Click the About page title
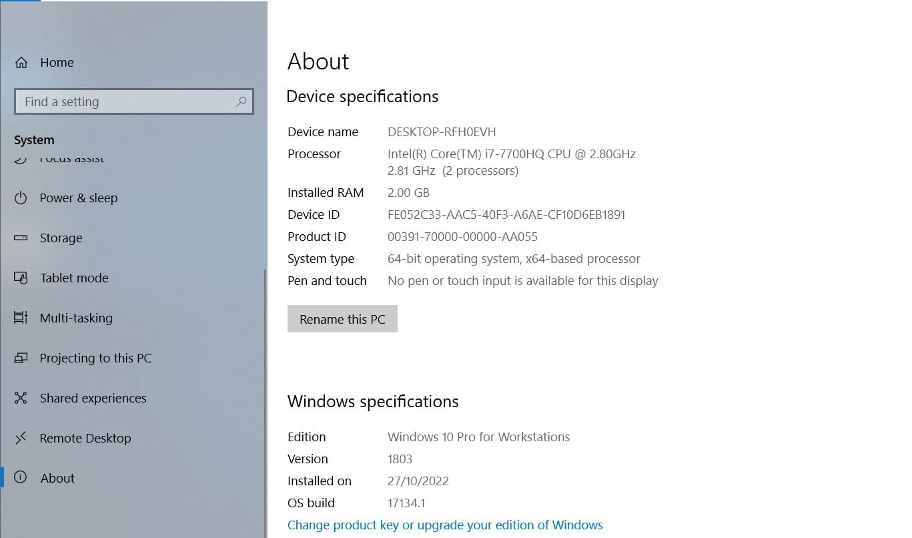912x538 pixels. [x=318, y=61]
